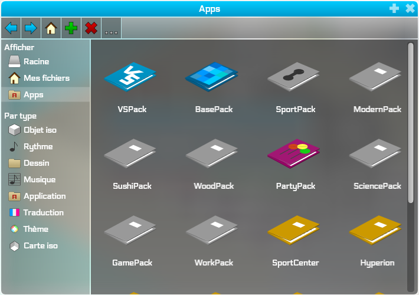Click the plus button in title bar
The height and width of the screenshot is (295, 419).
coord(394,8)
